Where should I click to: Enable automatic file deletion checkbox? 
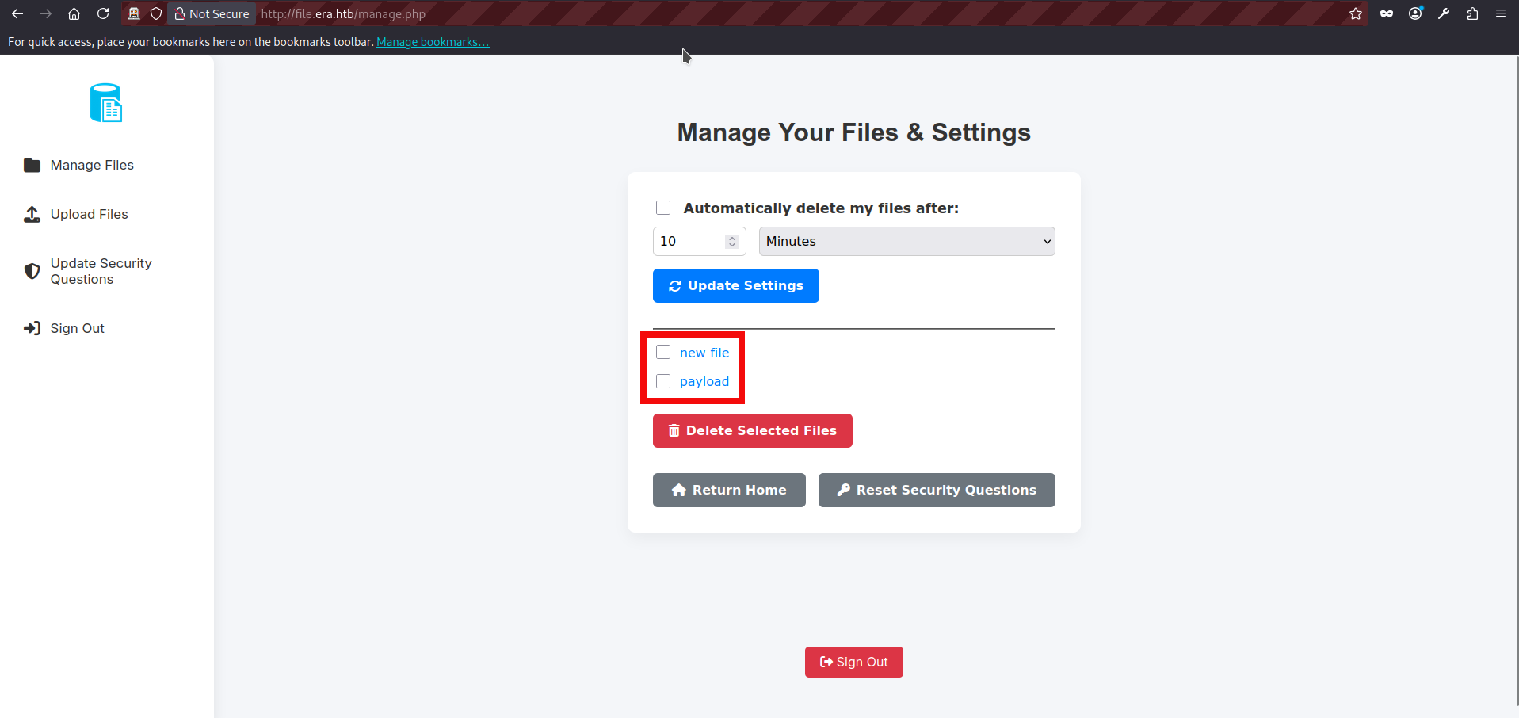(x=662, y=207)
